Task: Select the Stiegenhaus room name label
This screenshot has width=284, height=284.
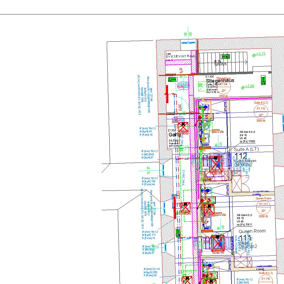Action: coord(220,80)
